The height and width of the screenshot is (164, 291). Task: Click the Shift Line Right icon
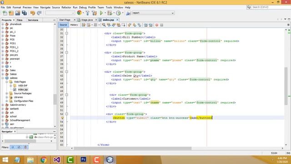[151, 25]
